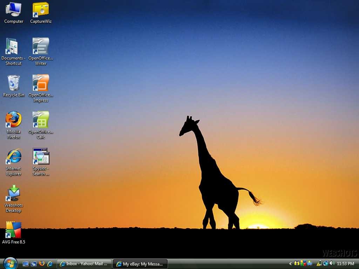
Task: Open the volume speaker tray icon
Action: coord(332,263)
